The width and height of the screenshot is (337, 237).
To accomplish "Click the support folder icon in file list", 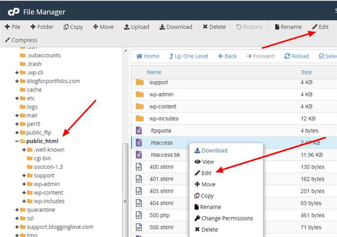I will (140, 82).
